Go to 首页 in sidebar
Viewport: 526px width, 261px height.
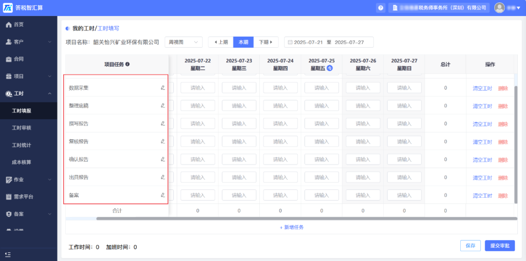click(29, 24)
